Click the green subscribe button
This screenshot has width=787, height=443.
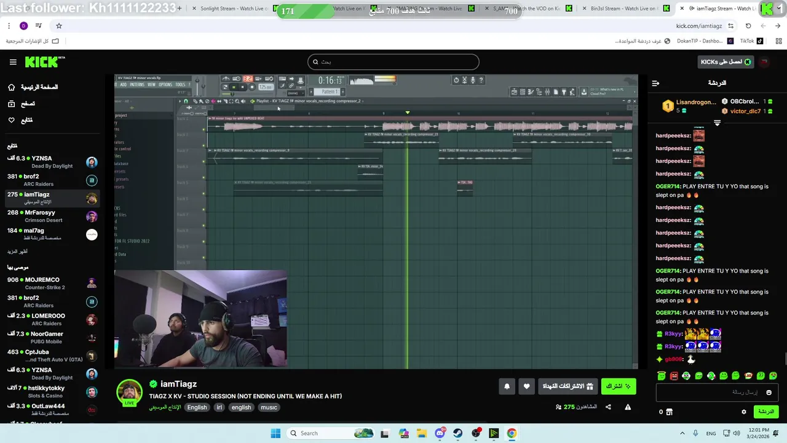point(618,386)
